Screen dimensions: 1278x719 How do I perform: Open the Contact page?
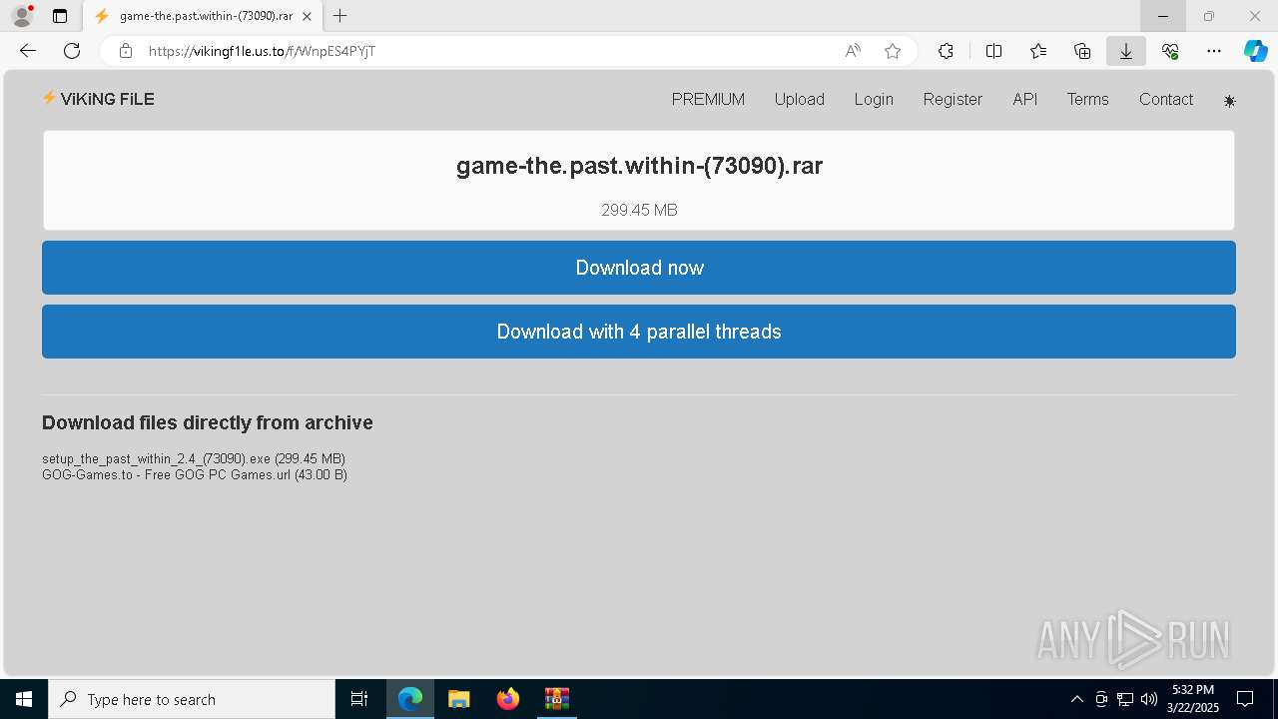click(x=1166, y=99)
